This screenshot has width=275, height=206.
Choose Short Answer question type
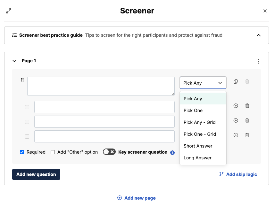point(198,146)
